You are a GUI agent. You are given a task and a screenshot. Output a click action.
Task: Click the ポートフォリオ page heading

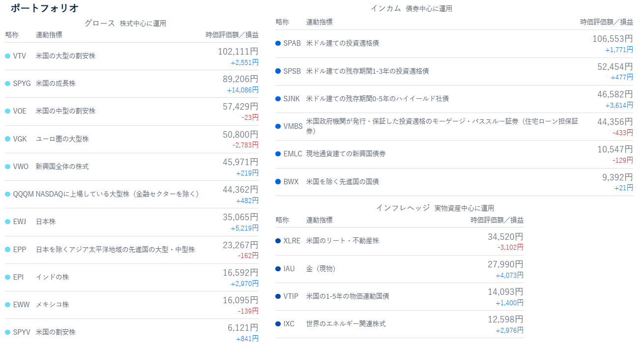coord(45,8)
